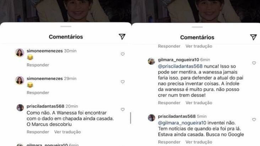Viewport: 260px width, 146px height.
Task: Reply to gilmara_nogueira10's comment on the right
Action: click(x=169, y=103)
